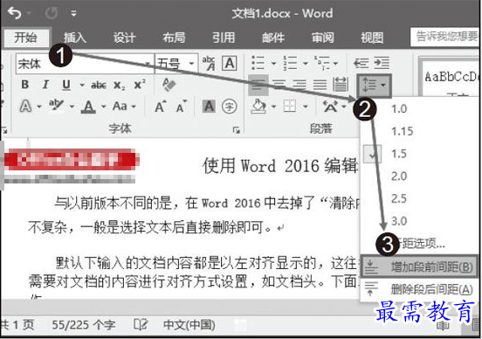Switch to the 开始 tab

26,38
